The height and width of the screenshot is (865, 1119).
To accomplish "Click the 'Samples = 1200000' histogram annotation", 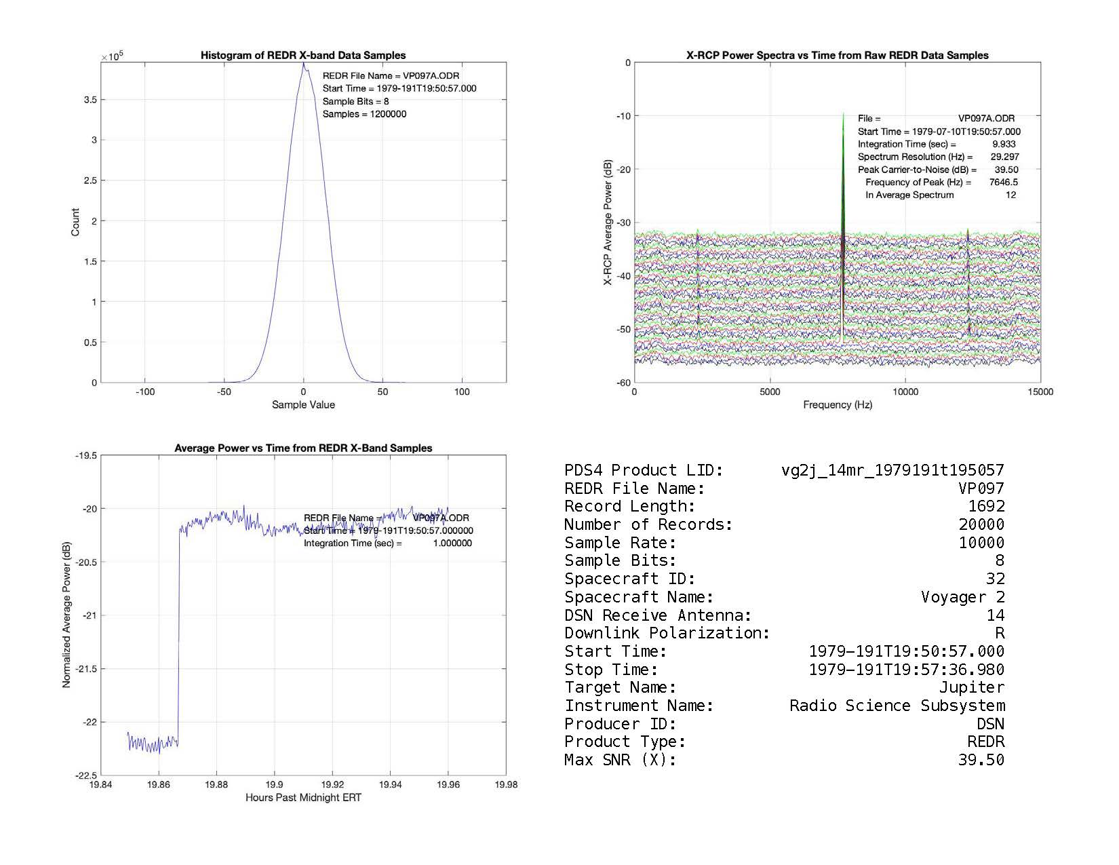I will pyautogui.click(x=364, y=115).
